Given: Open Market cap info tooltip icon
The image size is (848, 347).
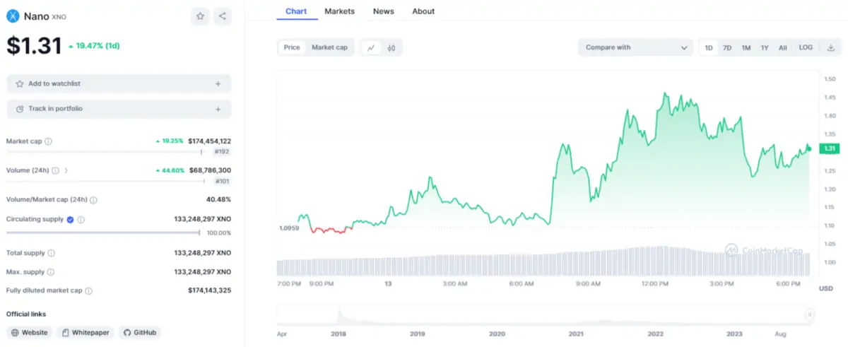Looking at the screenshot, I should pos(49,141).
